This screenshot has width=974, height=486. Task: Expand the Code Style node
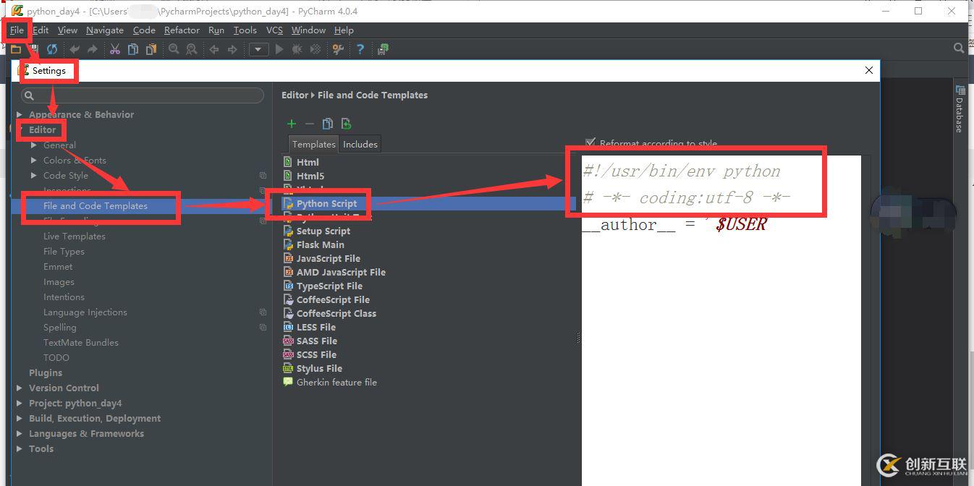point(34,175)
